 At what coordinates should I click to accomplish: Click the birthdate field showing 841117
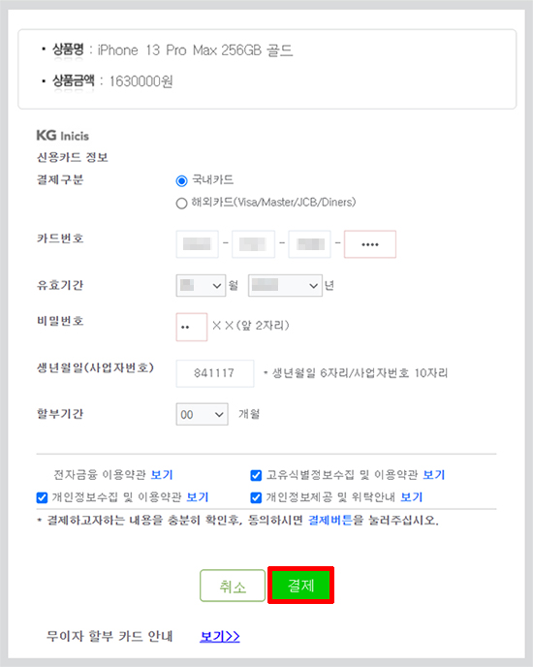coord(215,373)
